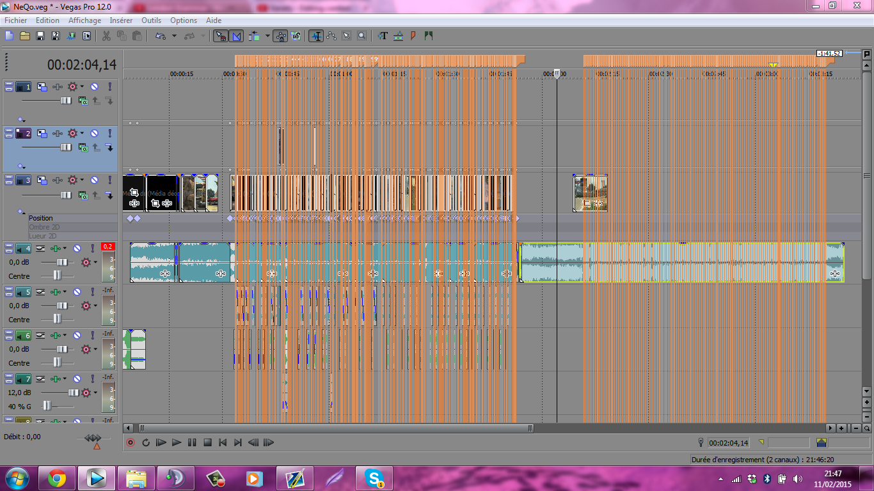Click the Render As toolbar icon
The width and height of the screenshot is (874, 491).
click(72, 36)
